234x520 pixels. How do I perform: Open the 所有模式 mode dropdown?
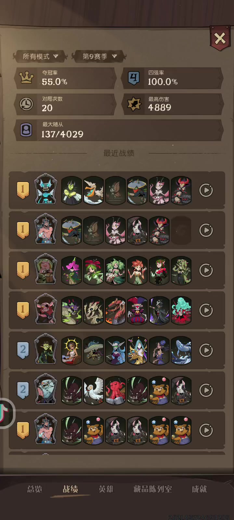point(40,57)
